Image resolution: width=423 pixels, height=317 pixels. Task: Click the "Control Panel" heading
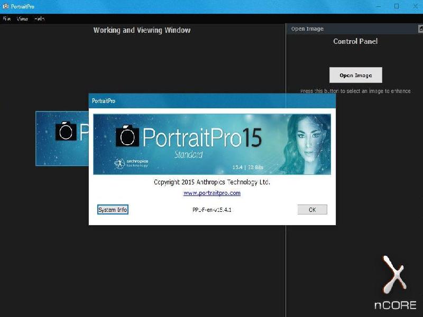coord(355,41)
